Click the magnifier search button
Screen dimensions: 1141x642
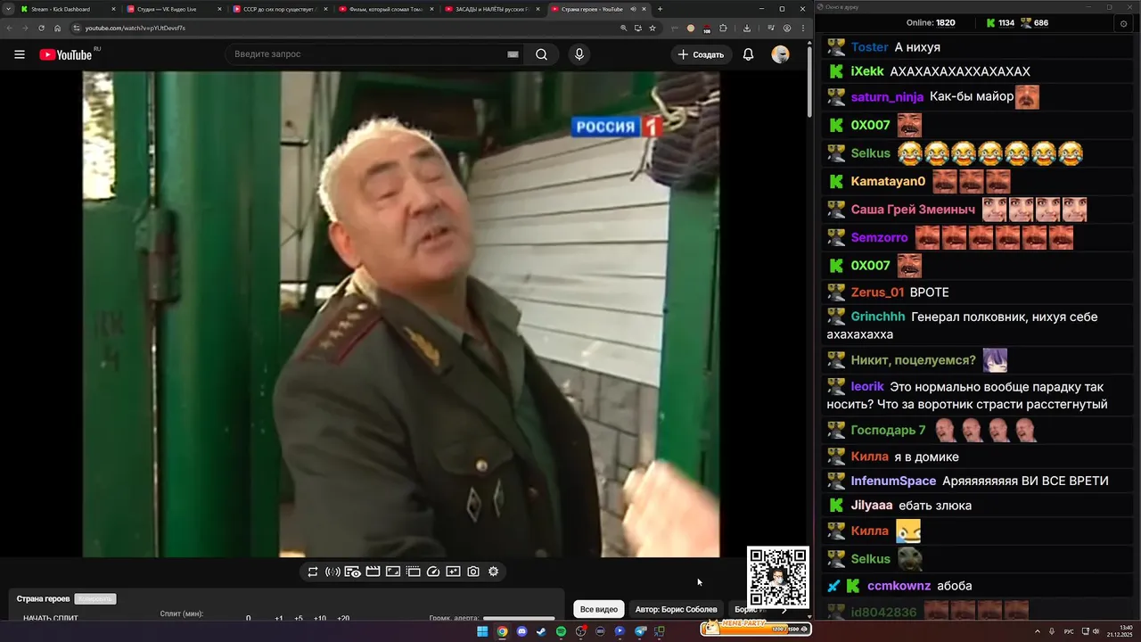point(541,54)
